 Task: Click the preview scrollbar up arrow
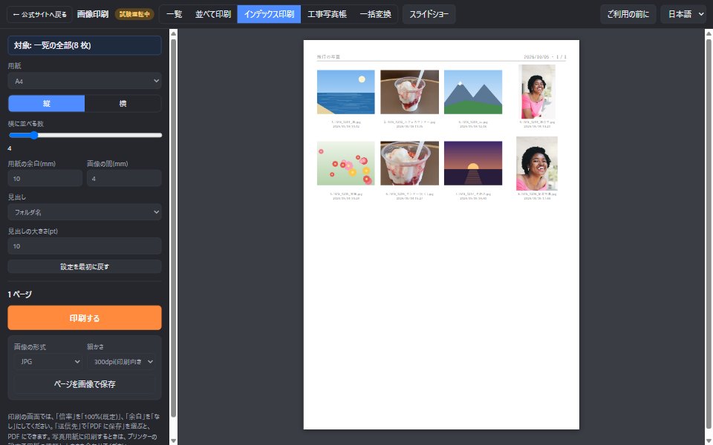point(709,33)
